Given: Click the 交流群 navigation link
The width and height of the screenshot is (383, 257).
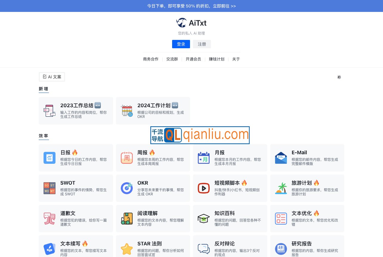Looking at the screenshot, I should pyautogui.click(x=172, y=59).
